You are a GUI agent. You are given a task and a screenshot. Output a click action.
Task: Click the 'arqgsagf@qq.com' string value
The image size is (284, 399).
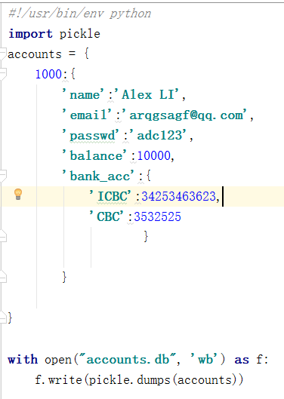pyautogui.click(x=184, y=115)
